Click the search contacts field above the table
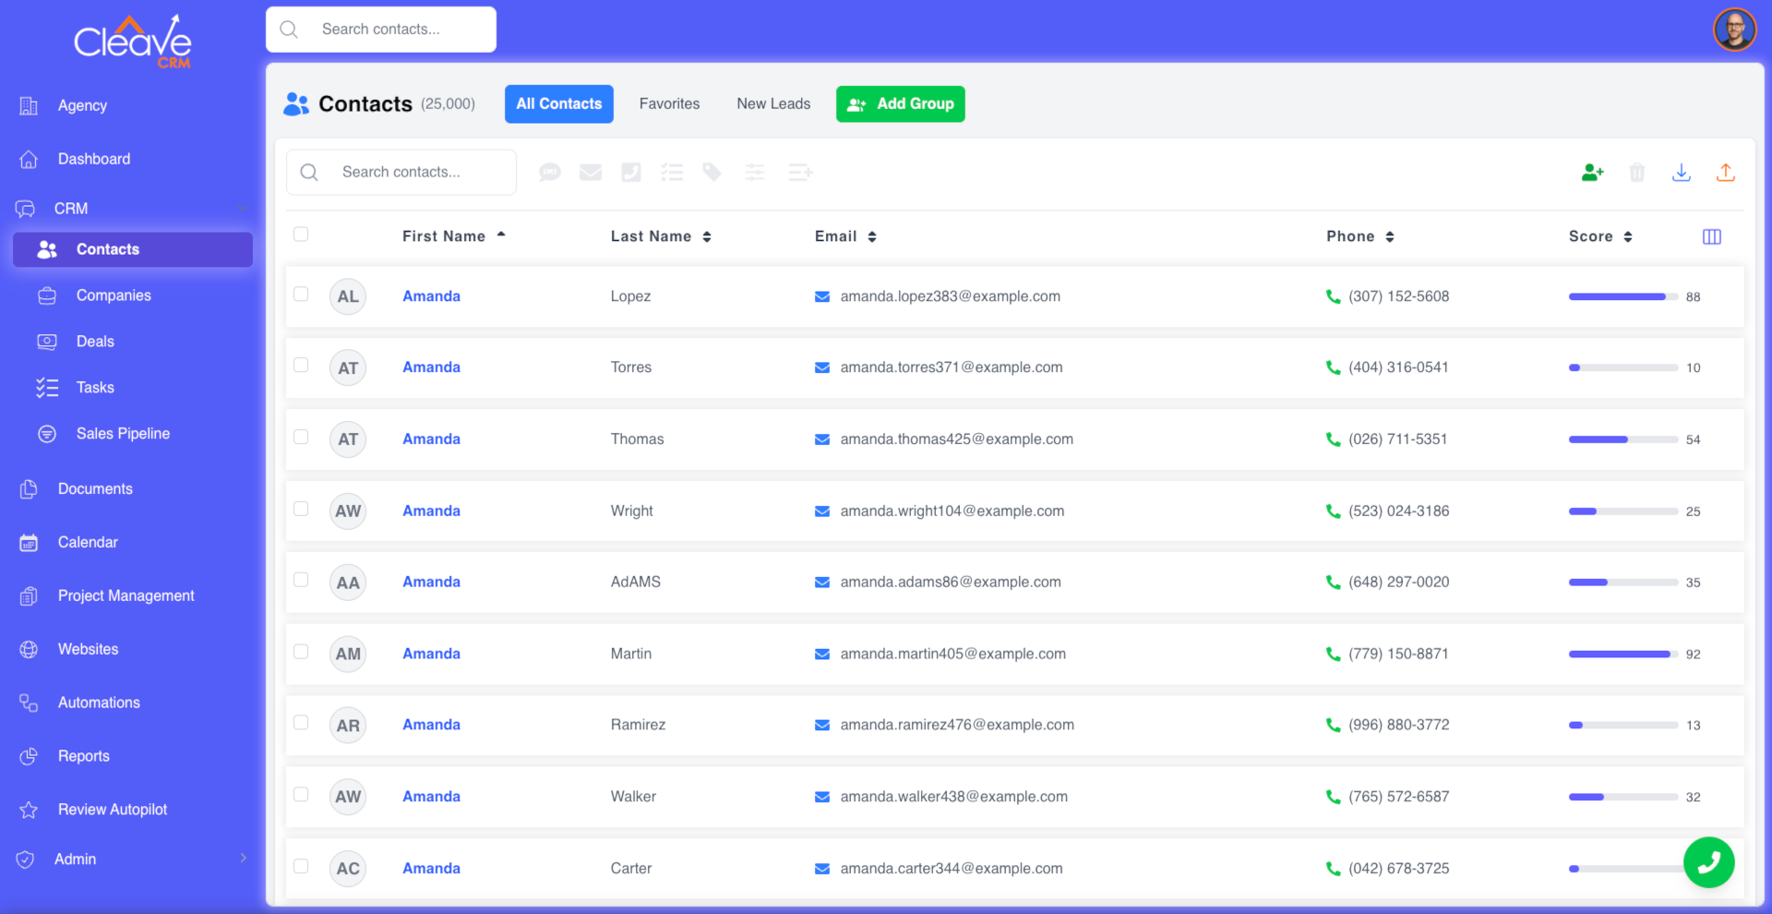 pyautogui.click(x=401, y=173)
